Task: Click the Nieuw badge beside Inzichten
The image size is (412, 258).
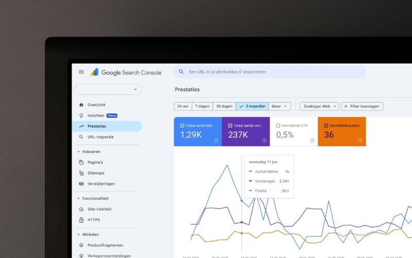Action: [112, 116]
